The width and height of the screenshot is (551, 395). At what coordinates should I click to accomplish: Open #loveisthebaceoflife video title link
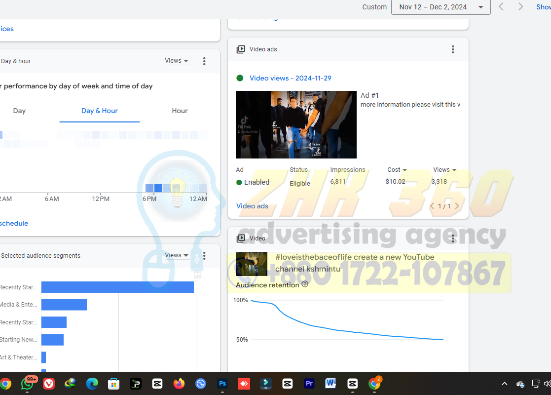[x=355, y=263]
